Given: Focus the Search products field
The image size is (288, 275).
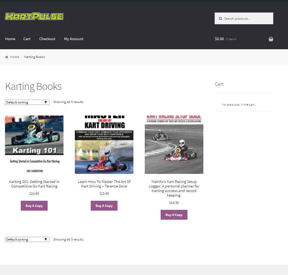Looking at the screenshot, I should click(x=244, y=19).
